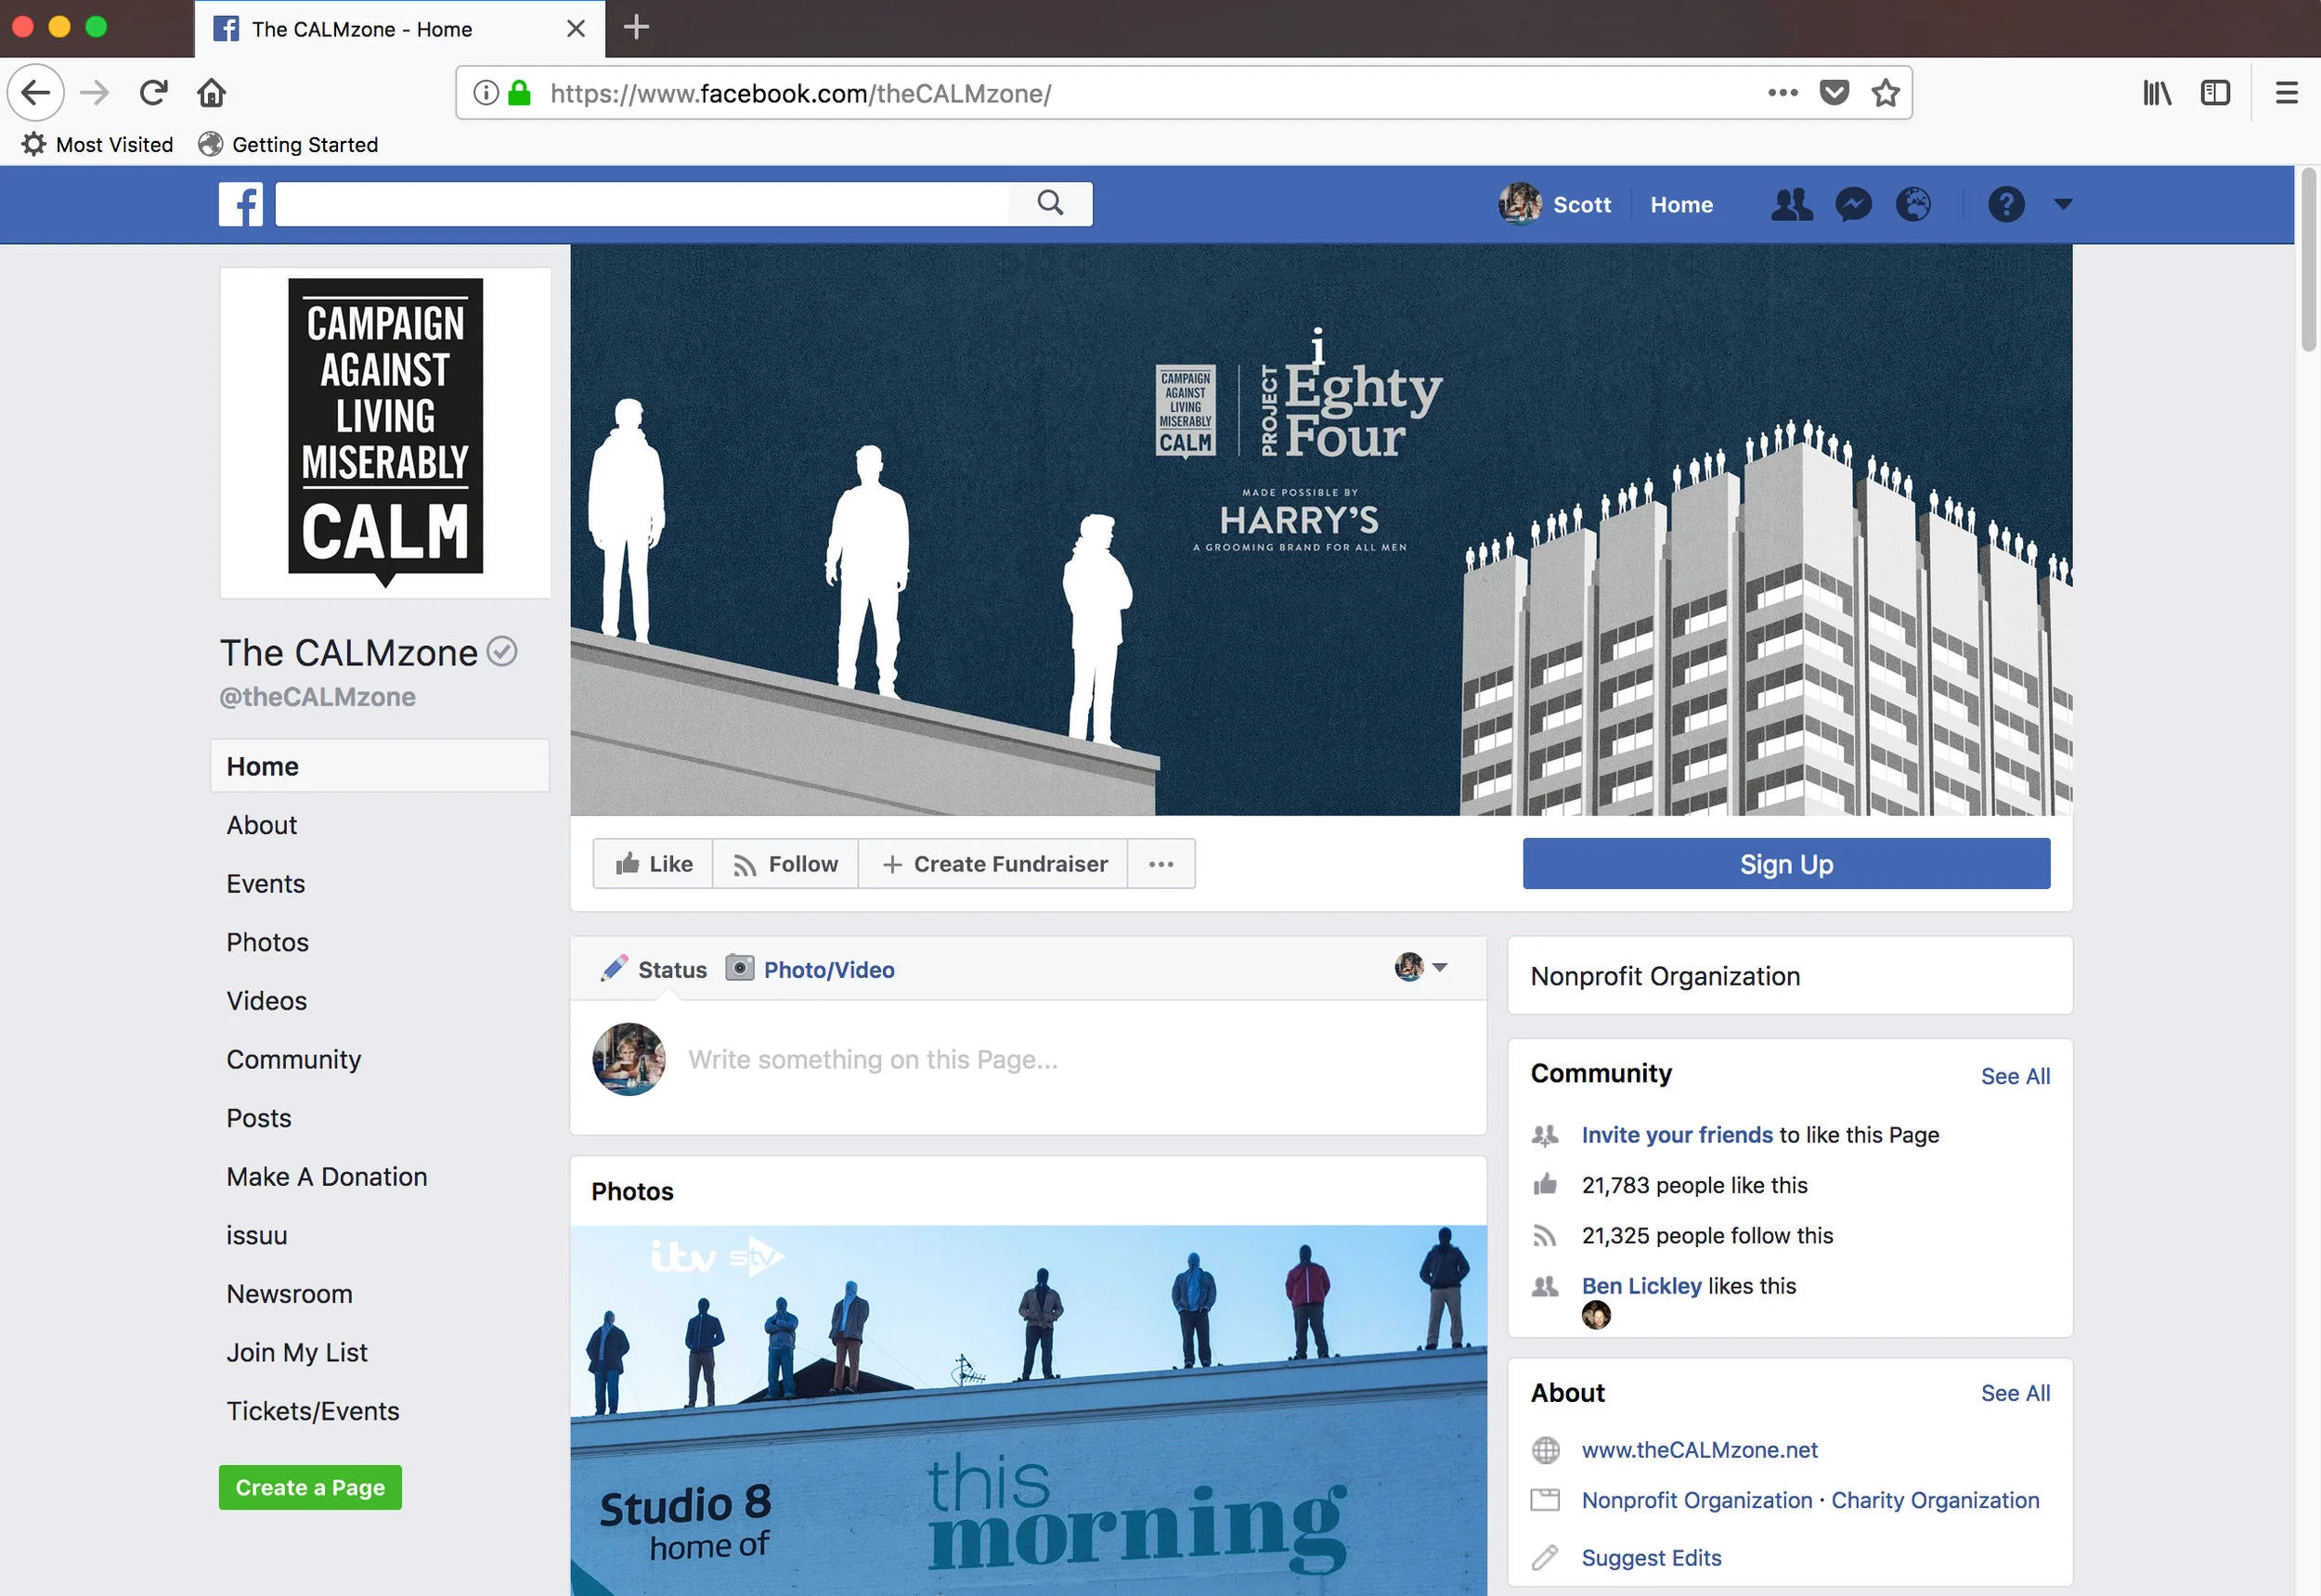Open Firefox hamburger menu
Viewport: 2321px width, 1596px height.
coord(2285,92)
